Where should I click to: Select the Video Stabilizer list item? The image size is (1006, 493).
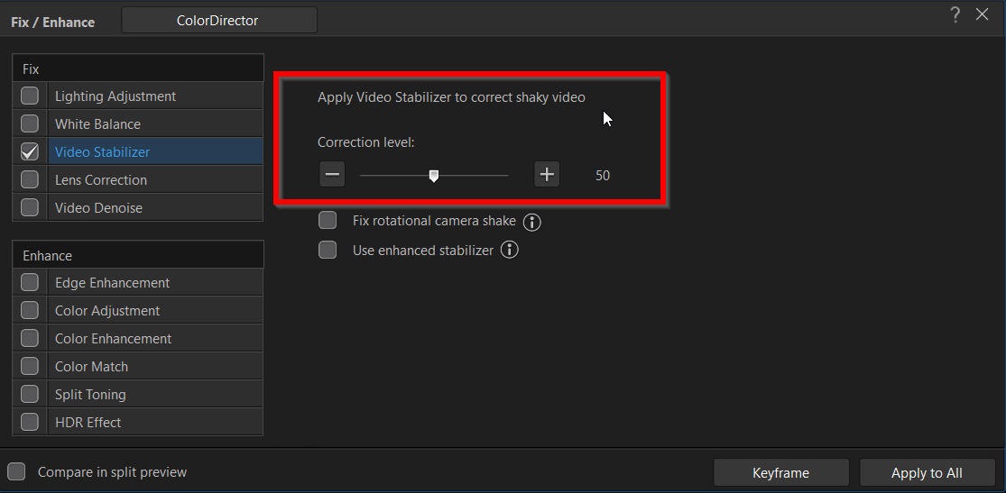click(155, 151)
